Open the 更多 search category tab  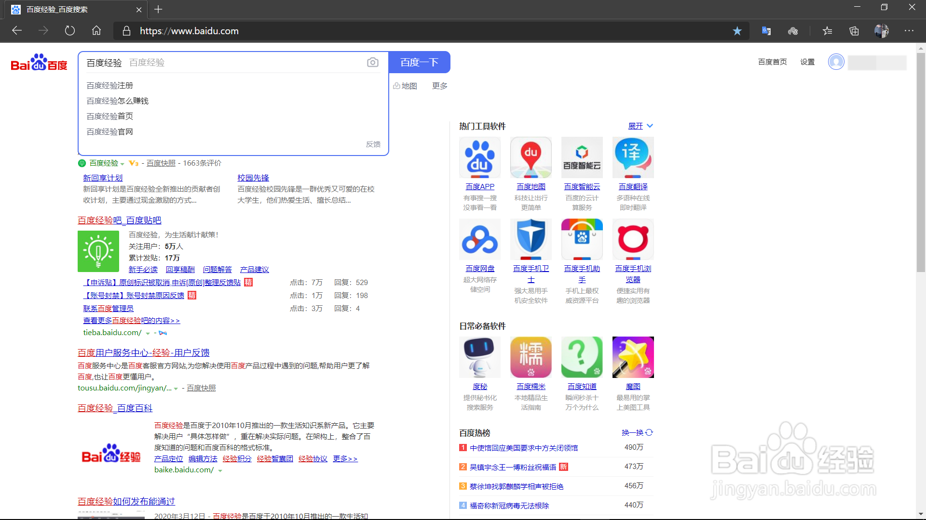point(439,86)
